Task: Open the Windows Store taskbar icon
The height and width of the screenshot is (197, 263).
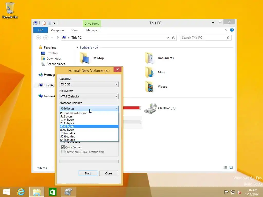Action: pos(52,192)
